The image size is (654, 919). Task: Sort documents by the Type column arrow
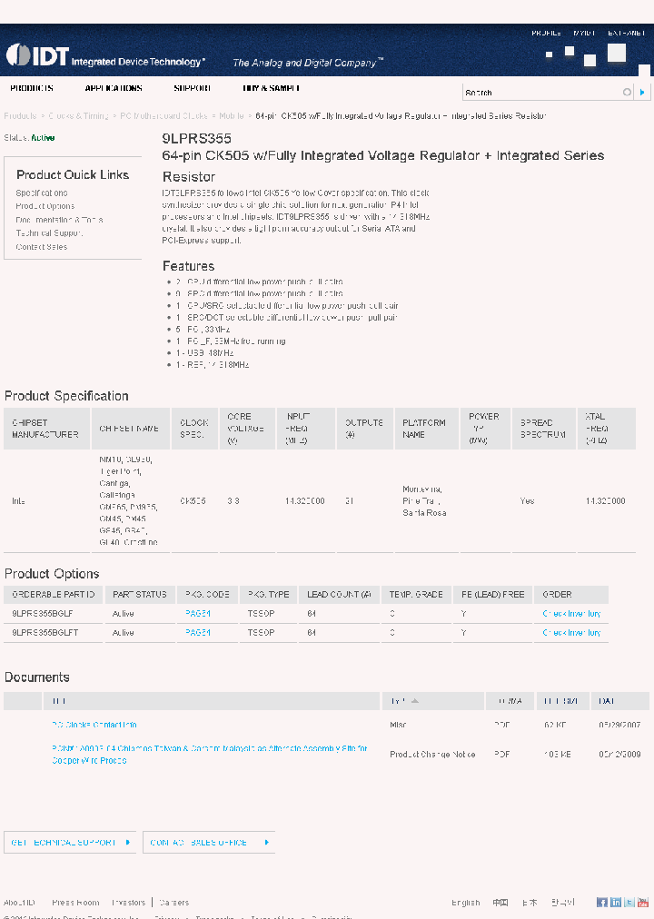(x=415, y=701)
